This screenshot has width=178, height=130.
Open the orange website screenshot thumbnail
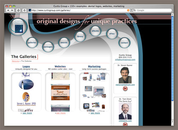(60, 92)
